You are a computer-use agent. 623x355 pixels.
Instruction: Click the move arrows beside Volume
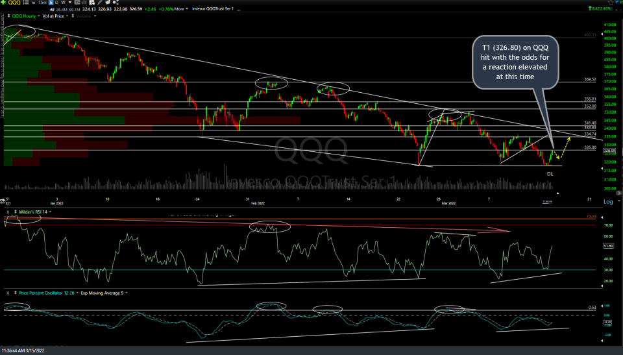(73, 16)
